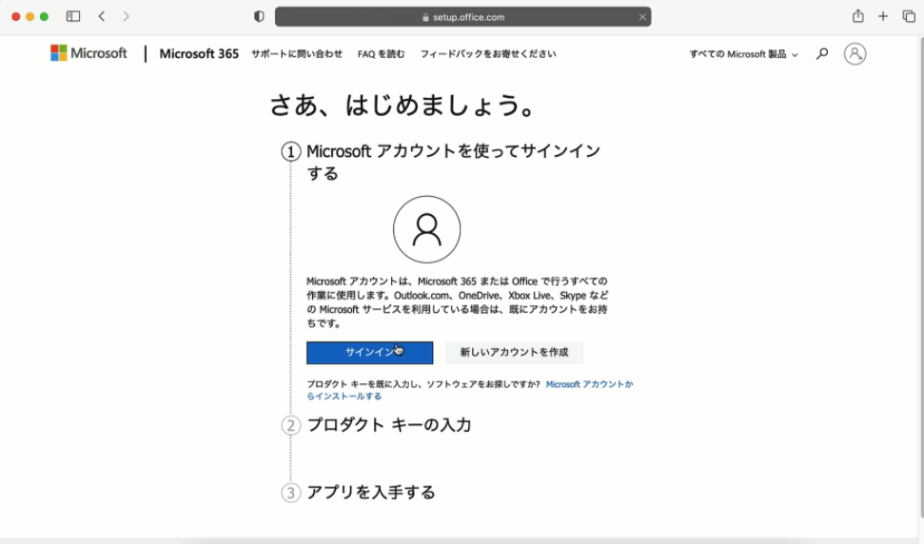Toggle the Safari sidebar icon
This screenshot has height=544, width=924.
coord(73,16)
